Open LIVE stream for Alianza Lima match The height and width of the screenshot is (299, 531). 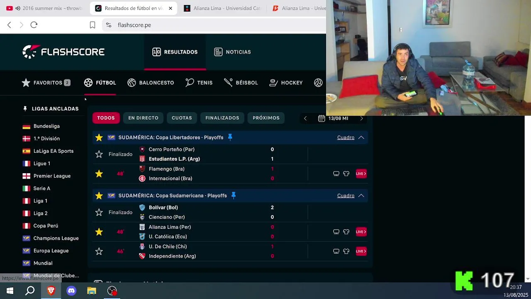(x=361, y=232)
